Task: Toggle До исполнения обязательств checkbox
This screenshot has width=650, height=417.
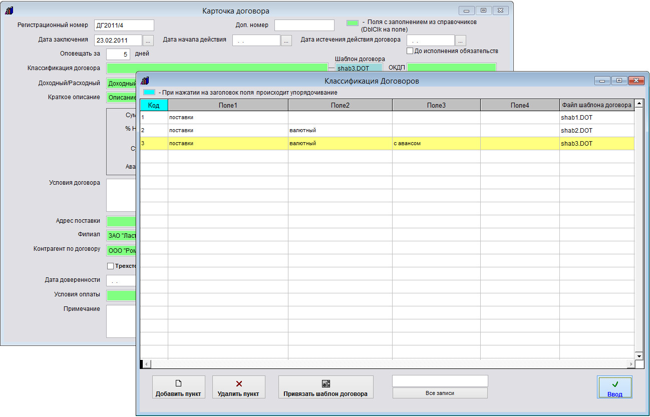Action: [x=410, y=51]
